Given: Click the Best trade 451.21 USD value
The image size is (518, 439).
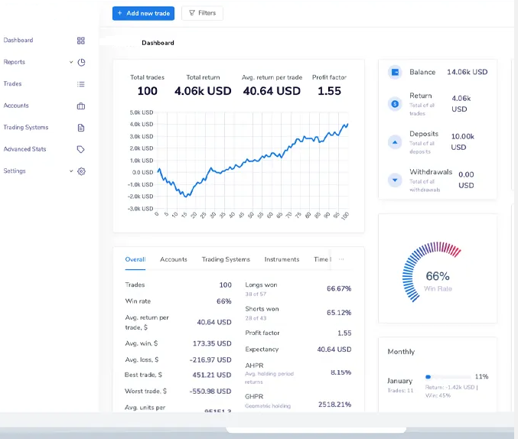Looking at the screenshot, I should point(212,375).
